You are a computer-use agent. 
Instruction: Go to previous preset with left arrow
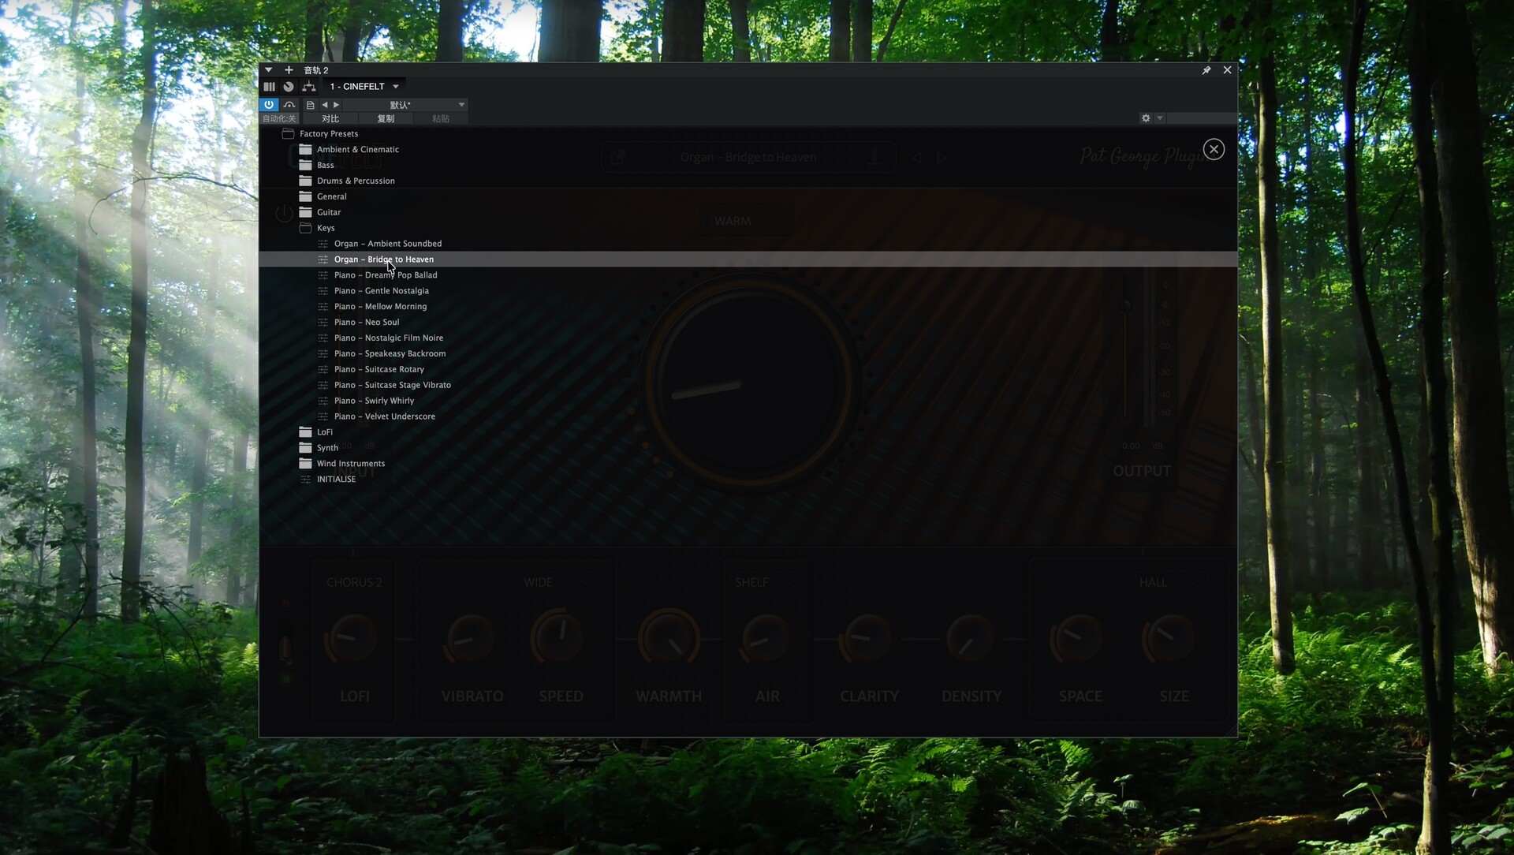[x=325, y=105]
